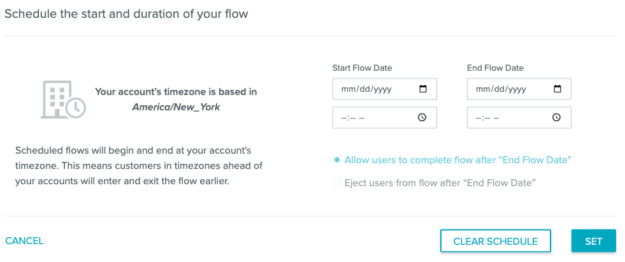
Task: Open the End Flow Date calendar picker
Action: coord(557,89)
